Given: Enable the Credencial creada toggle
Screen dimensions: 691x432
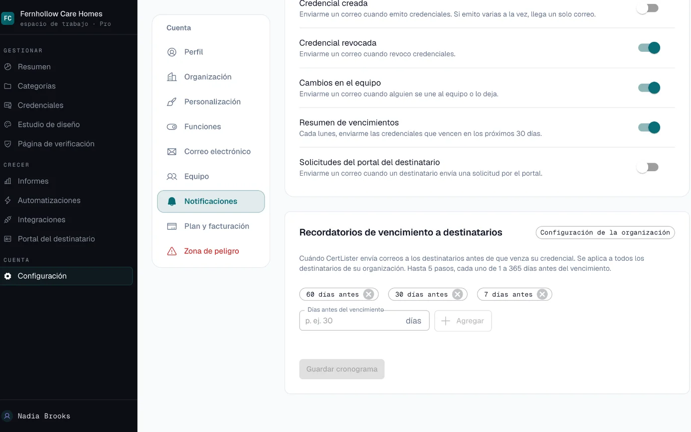Looking at the screenshot, I should tap(648, 8).
